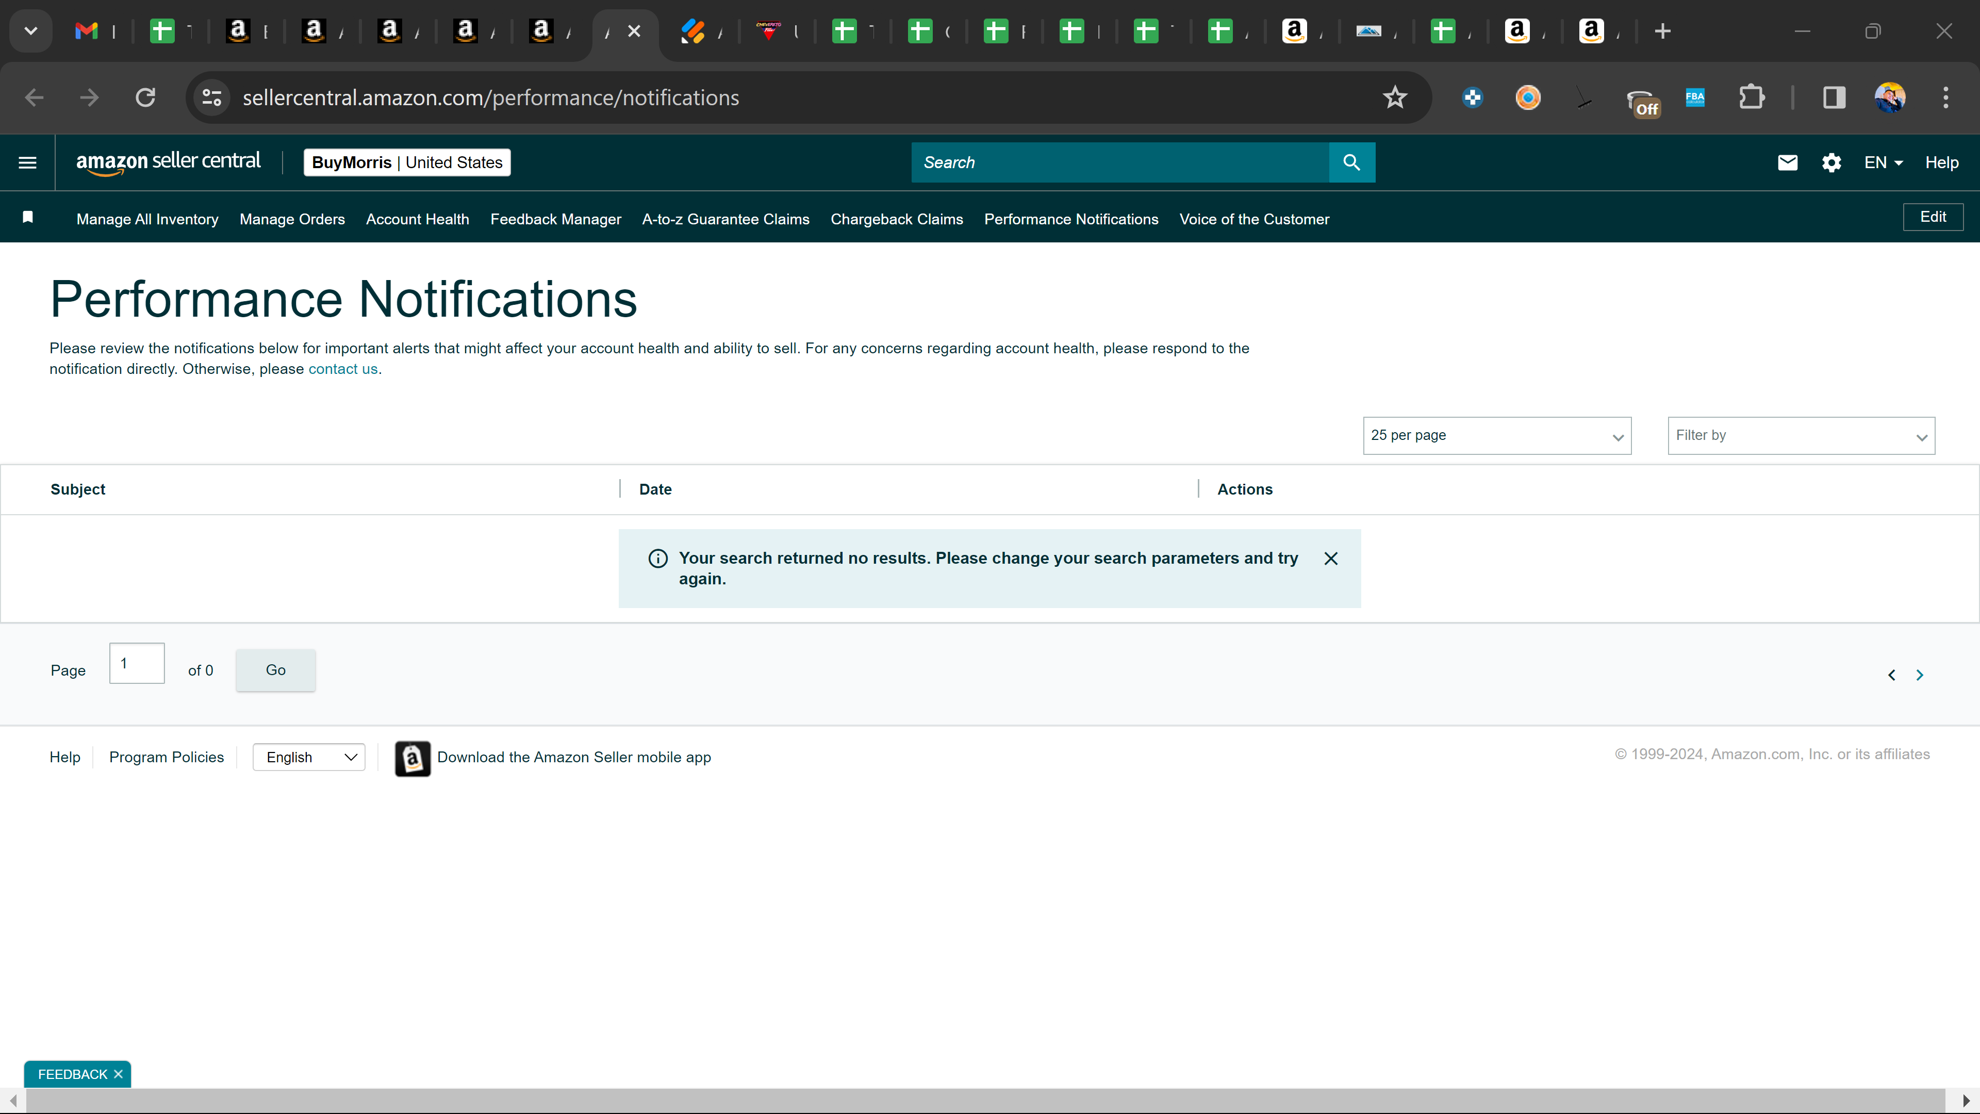Bookmark this page with the star icon

coord(1394,97)
